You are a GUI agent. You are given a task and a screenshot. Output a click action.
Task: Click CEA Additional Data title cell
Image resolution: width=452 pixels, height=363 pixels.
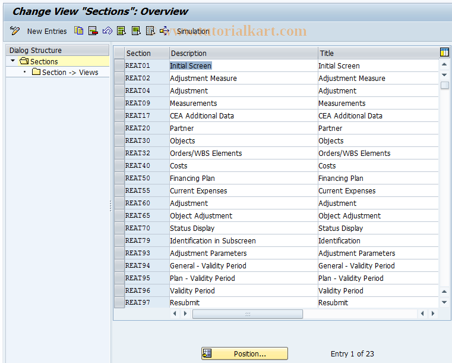[378, 116]
